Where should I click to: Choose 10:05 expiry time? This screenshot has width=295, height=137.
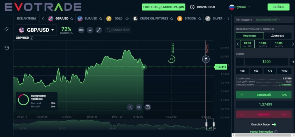point(279,44)
